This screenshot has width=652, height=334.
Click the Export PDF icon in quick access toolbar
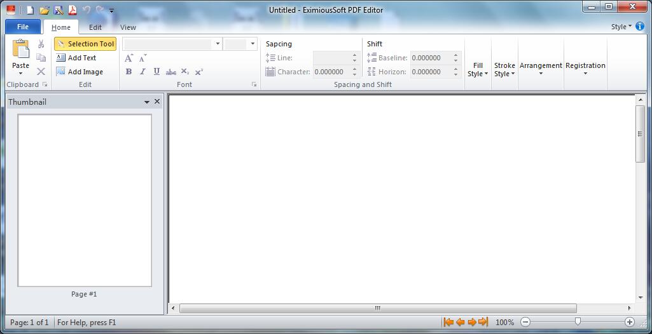pyautogui.click(x=73, y=10)
